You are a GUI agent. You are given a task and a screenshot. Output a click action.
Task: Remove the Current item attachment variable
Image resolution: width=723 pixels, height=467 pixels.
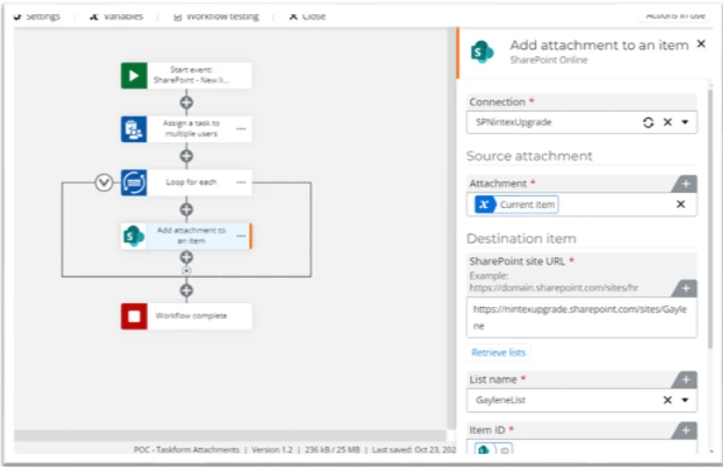click(681, 204)
